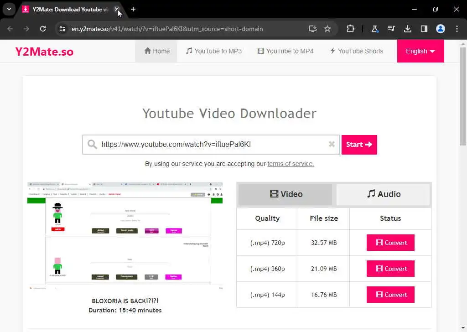Open YouTube Shorts downloader page
Viewport: 467px width, 332px height.
[357, 51]
